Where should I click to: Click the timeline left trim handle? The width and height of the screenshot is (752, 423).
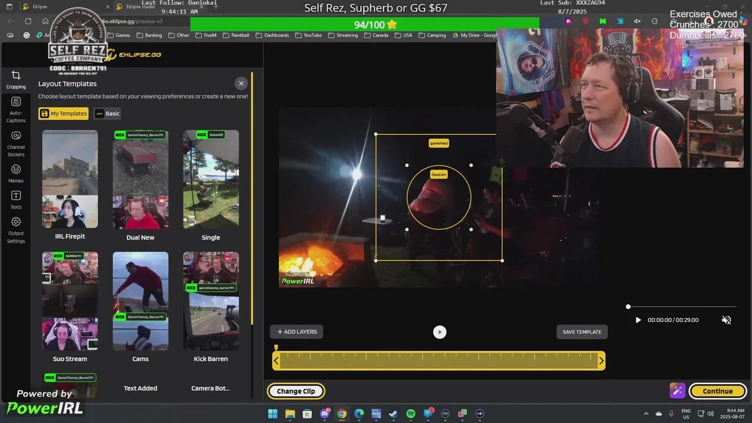point(276,361)
